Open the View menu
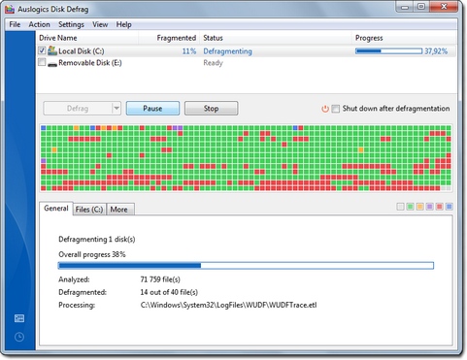This screenshot has height=360, width=467. click(100, 24)
